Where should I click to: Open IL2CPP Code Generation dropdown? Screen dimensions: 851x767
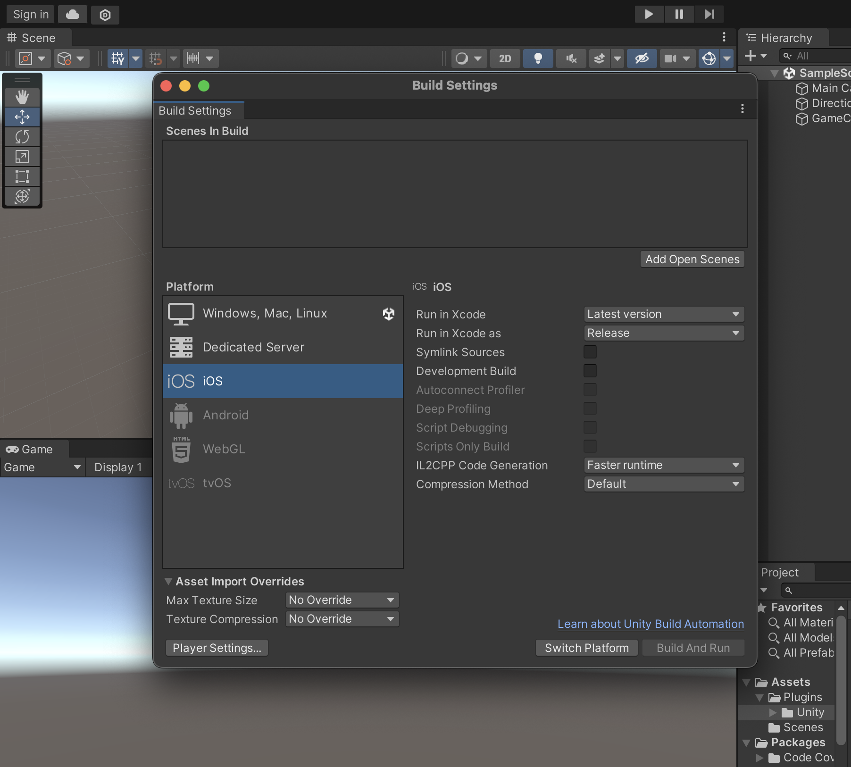coord(663,465)
